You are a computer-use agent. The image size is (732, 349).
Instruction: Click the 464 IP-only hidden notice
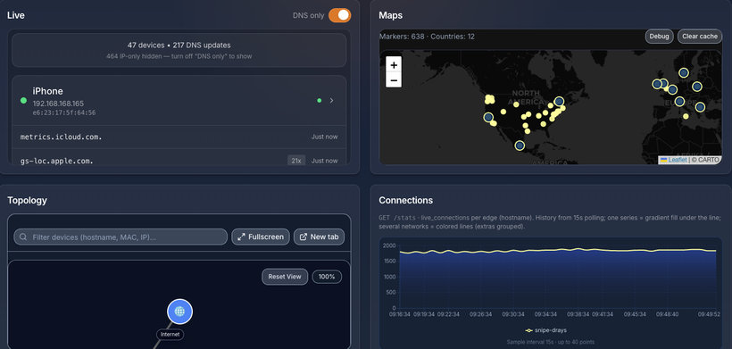click(x=179, y=56)
